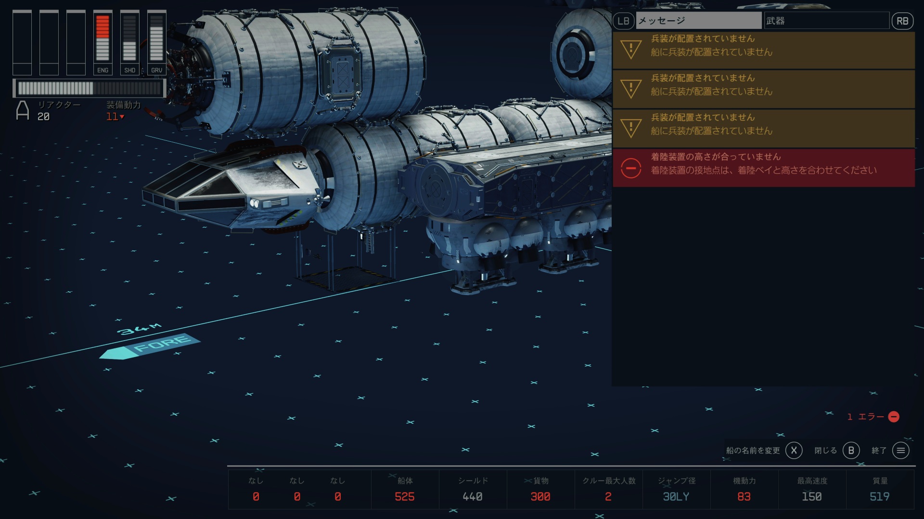Click the LB shoulder button icon

[x=623, y=21]
